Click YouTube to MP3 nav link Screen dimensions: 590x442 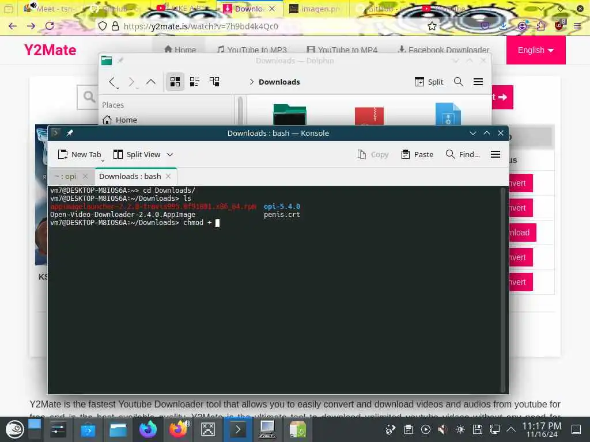[252, 49]
